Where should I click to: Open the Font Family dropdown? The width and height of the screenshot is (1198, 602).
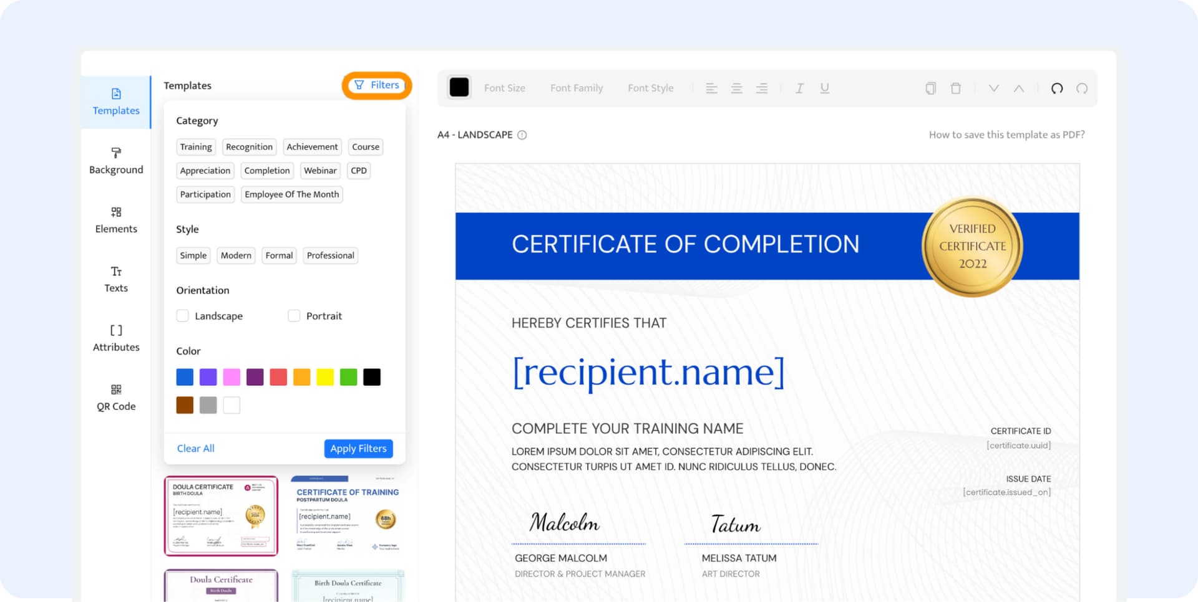tap(576, 88)
